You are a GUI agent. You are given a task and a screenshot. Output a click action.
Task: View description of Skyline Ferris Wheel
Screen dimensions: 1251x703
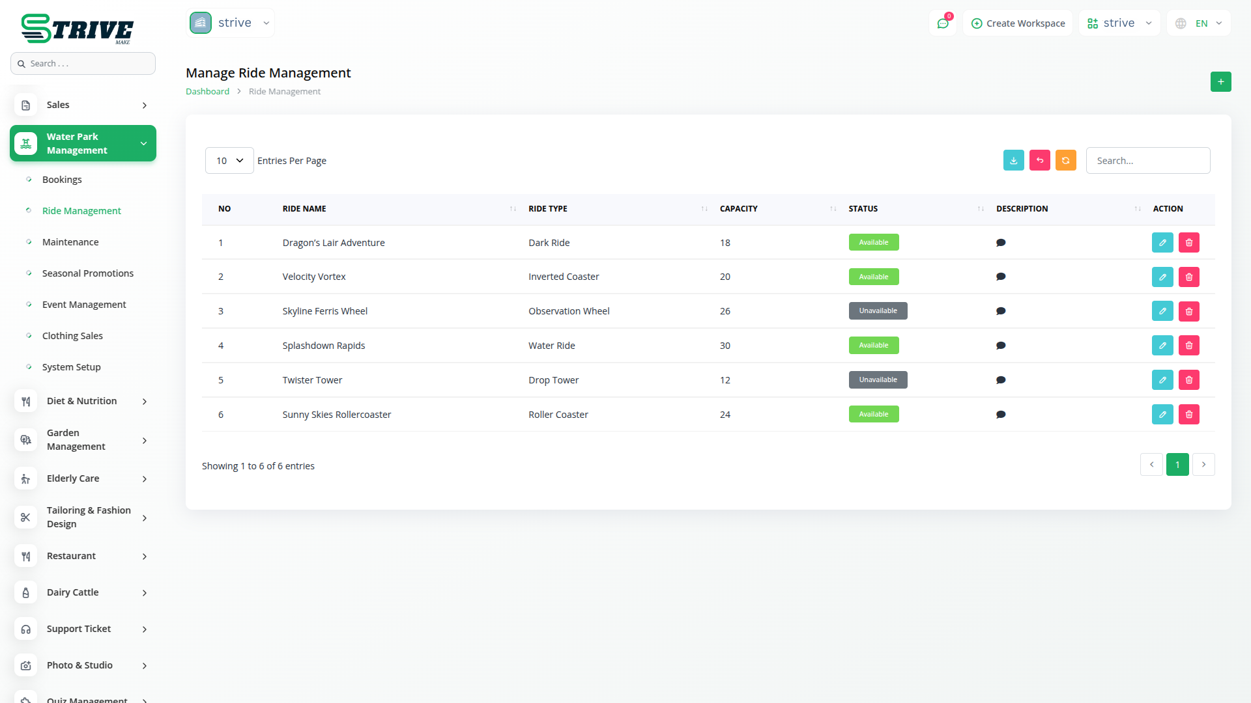(1001, 311)
